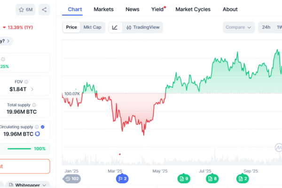The height and width of the screenshot is (188, 282).
Task: Click the star watchlist 6M button
Action: pos(26,9)
